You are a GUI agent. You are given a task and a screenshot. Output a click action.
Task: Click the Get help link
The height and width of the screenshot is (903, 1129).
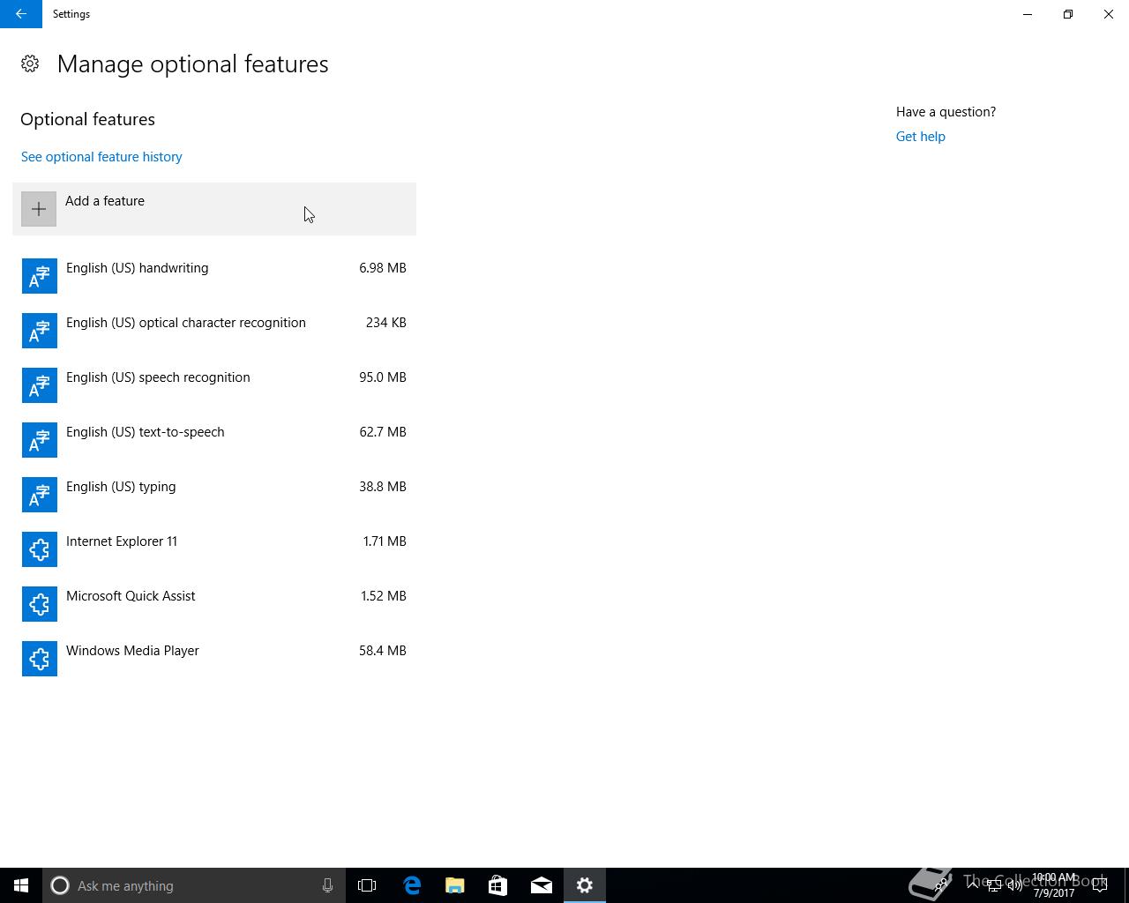coord(920,137)
